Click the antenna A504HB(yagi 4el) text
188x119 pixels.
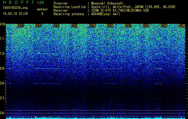(106, 14)
